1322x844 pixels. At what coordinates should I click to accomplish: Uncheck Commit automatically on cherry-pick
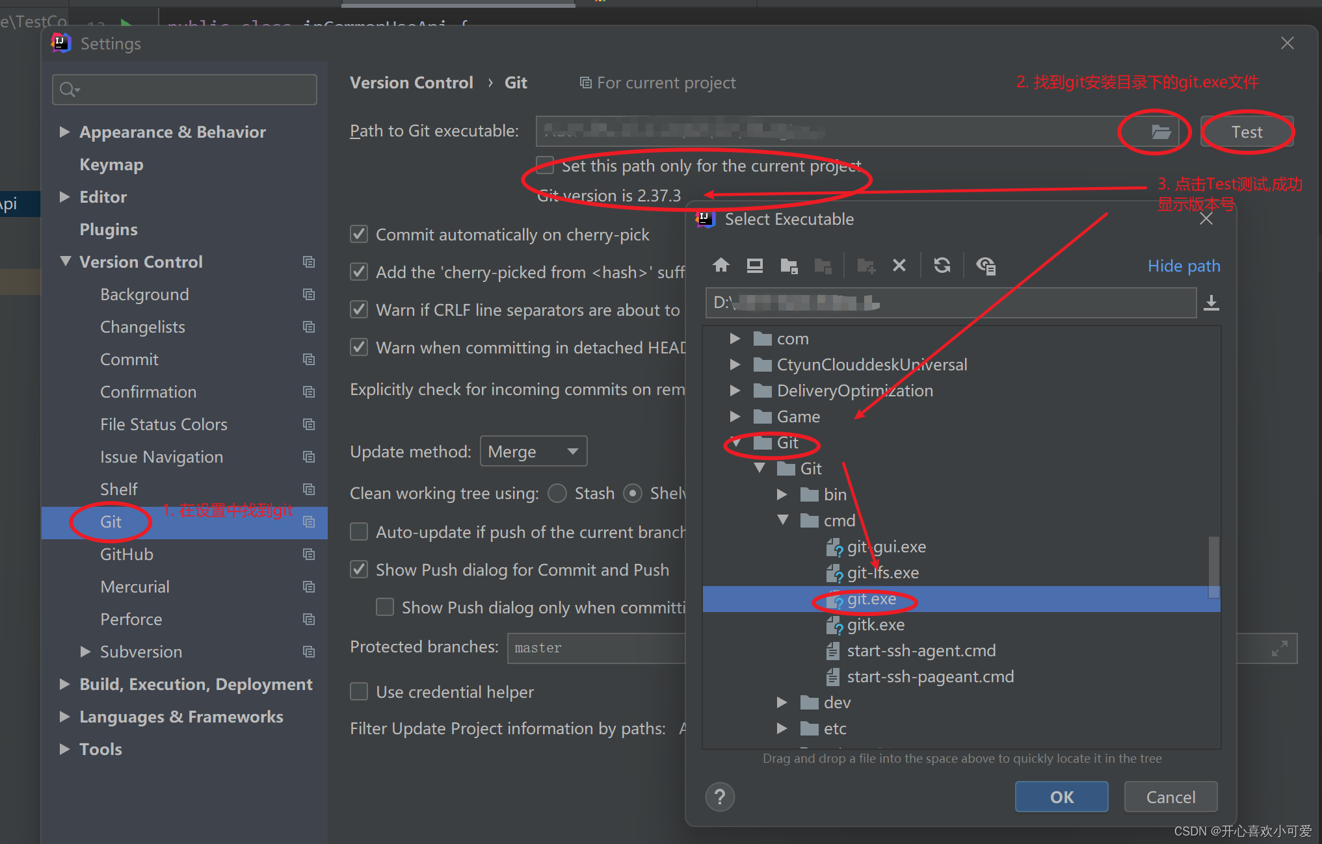(359, 235)
